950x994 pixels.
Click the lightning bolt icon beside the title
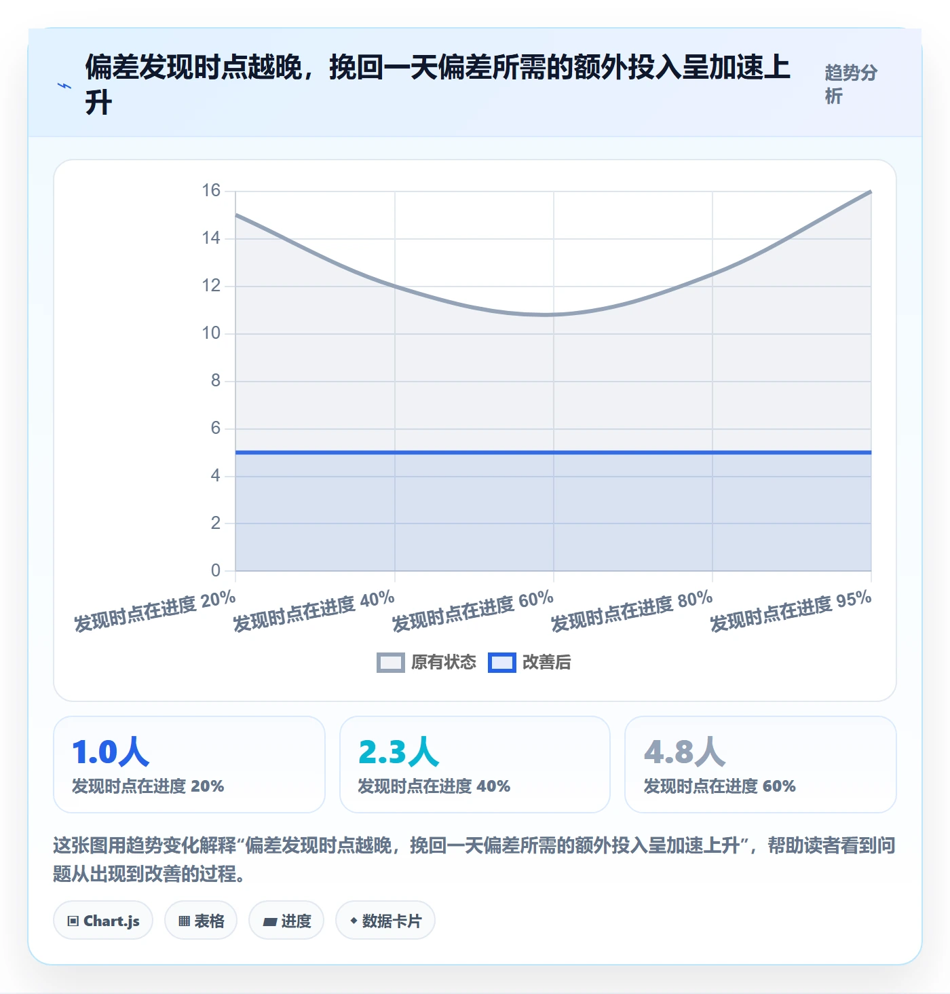64,86
